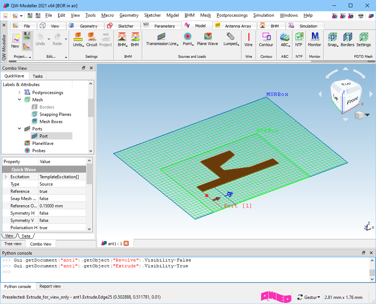The height and width of the screenshot is (304, 376).
Task: Click the Front face of navigation cube
Action: tap(352, 101)
